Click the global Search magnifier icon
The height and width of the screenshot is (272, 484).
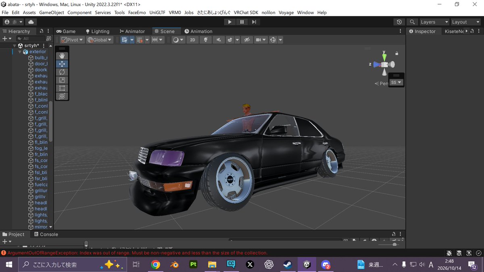[x=412, y=22]
